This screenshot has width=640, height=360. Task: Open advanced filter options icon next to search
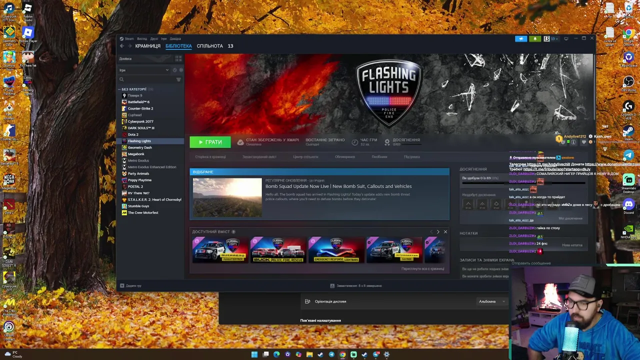[x=178, y=79]
